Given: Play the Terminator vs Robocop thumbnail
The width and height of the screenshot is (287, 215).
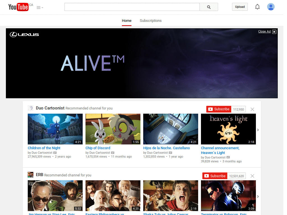Looking at the screenshot, I should point(228,196).
